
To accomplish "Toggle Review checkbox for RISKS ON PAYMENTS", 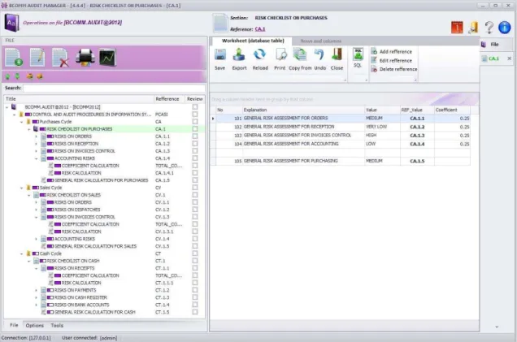I will point(195,290).
